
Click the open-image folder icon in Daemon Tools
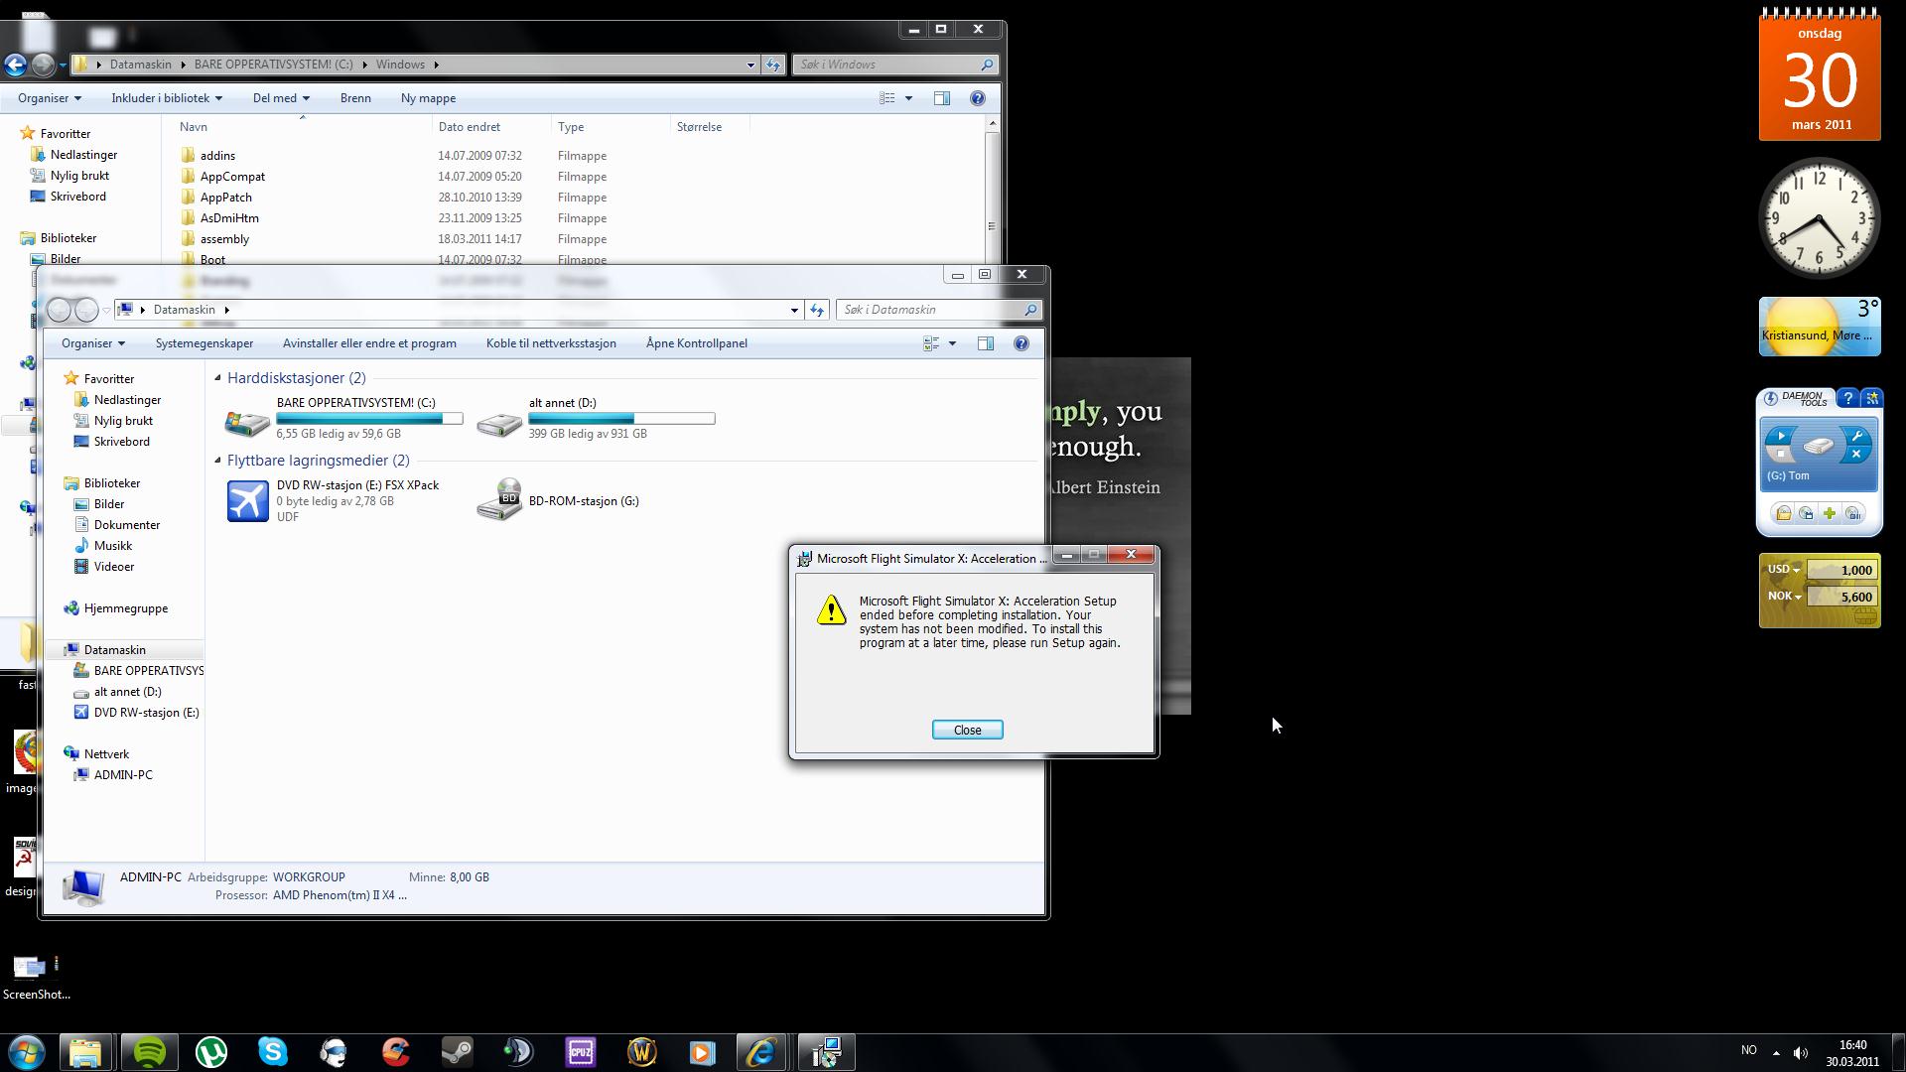(1783, 513)
